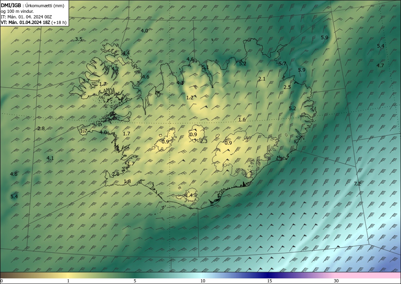
Task: Click the 7.2 value label
Action: [x=357, y=183]
